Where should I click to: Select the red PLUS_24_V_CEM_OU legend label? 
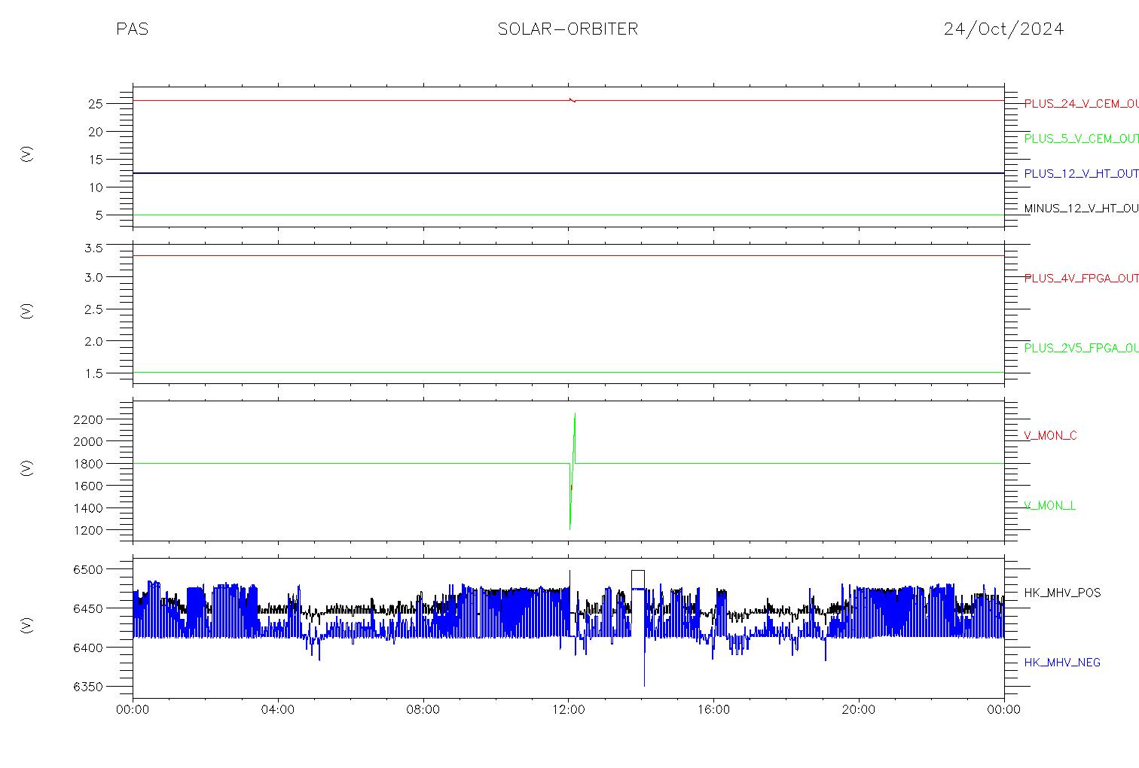tap(1081, 104)
